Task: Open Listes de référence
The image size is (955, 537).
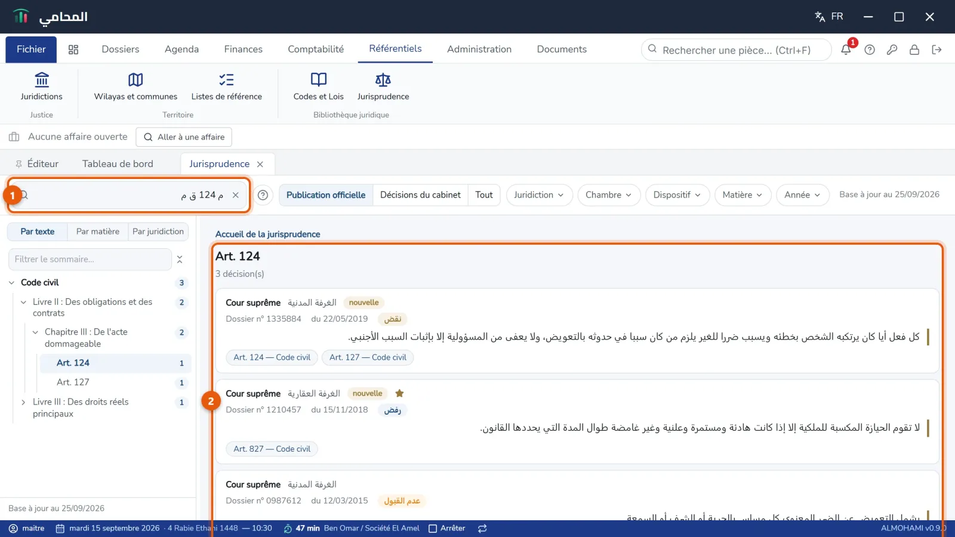Action: [x=226, y=87]
